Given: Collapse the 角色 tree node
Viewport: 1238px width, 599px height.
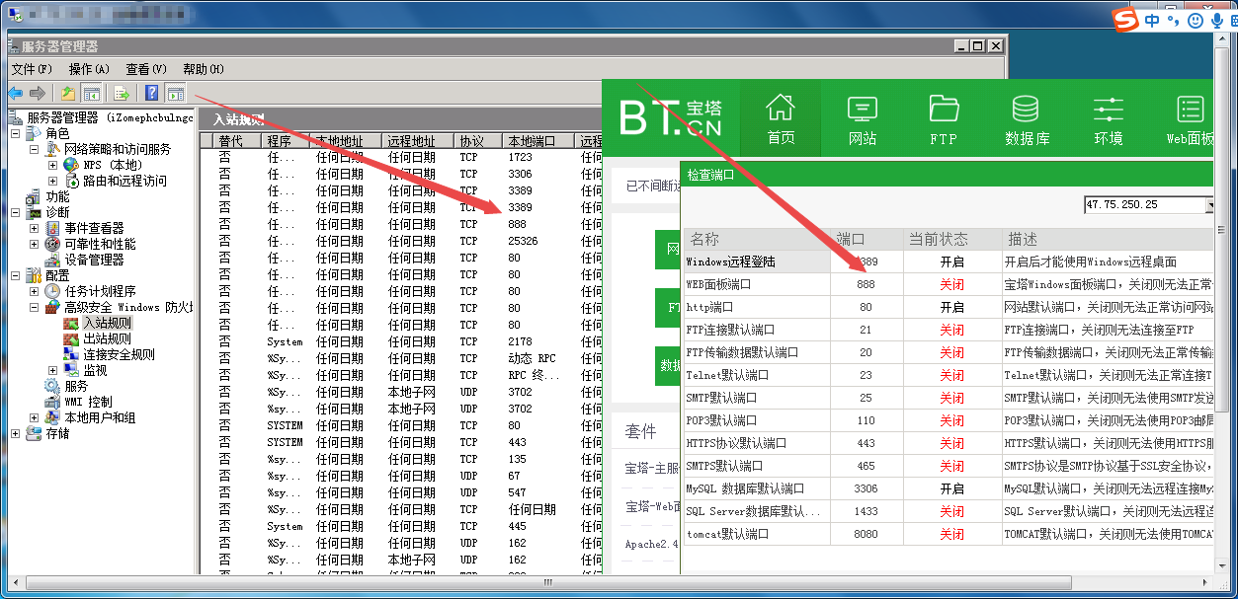Looking at the screenshot, I should point(16,133).
